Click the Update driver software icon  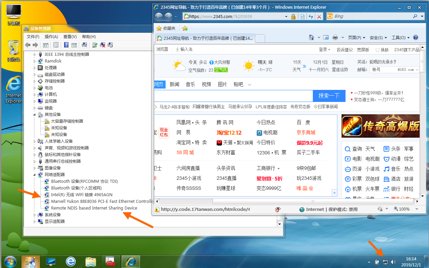tap(95, 45)
